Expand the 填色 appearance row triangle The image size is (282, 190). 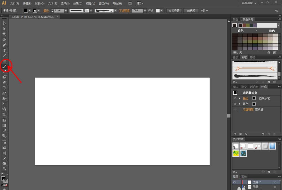tap(239, 104)
